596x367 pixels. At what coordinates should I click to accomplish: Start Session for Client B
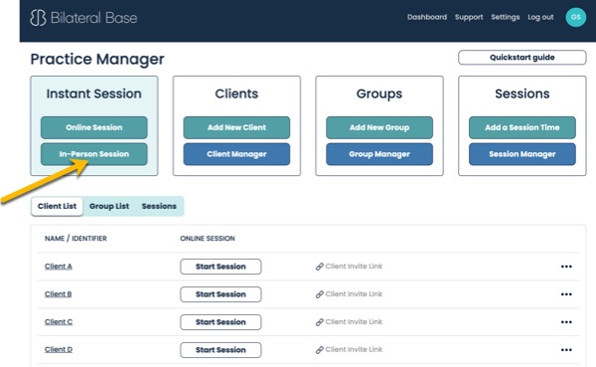[x=221, y=294]
